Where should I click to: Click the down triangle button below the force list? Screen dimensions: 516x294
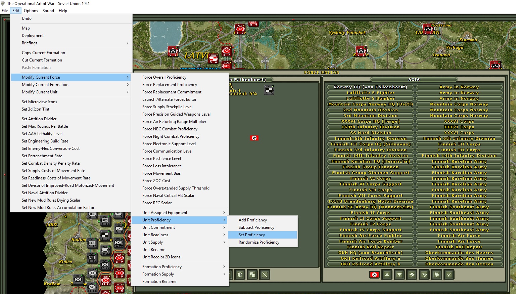coord(399,275)
